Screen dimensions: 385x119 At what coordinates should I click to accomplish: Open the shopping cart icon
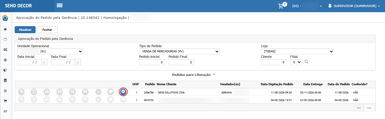tap(281, 6)
